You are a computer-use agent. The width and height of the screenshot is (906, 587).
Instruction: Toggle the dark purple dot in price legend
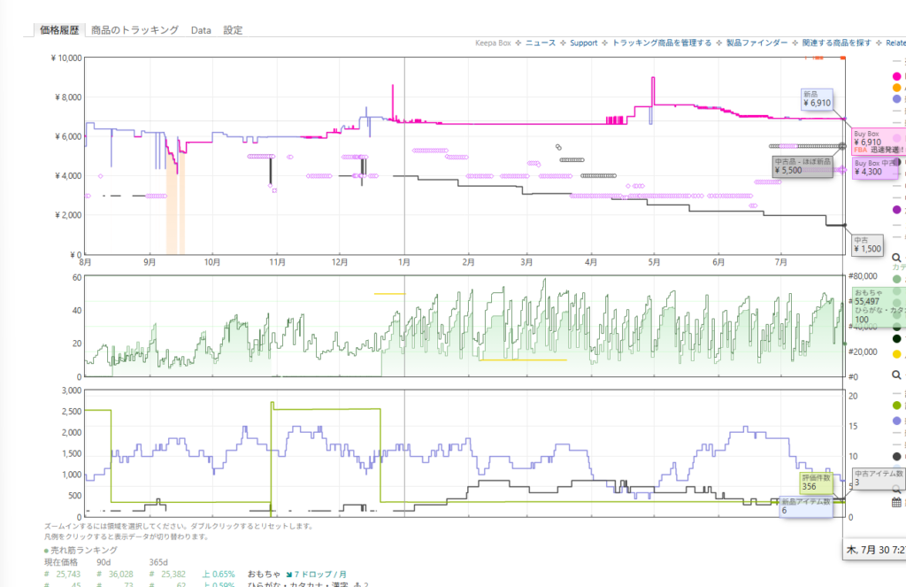[x=897, y=209]
